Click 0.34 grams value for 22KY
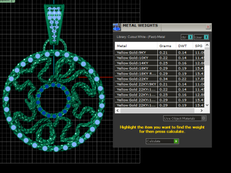The height and width of the screenshot is (173, 231). [x=164, y=79]
